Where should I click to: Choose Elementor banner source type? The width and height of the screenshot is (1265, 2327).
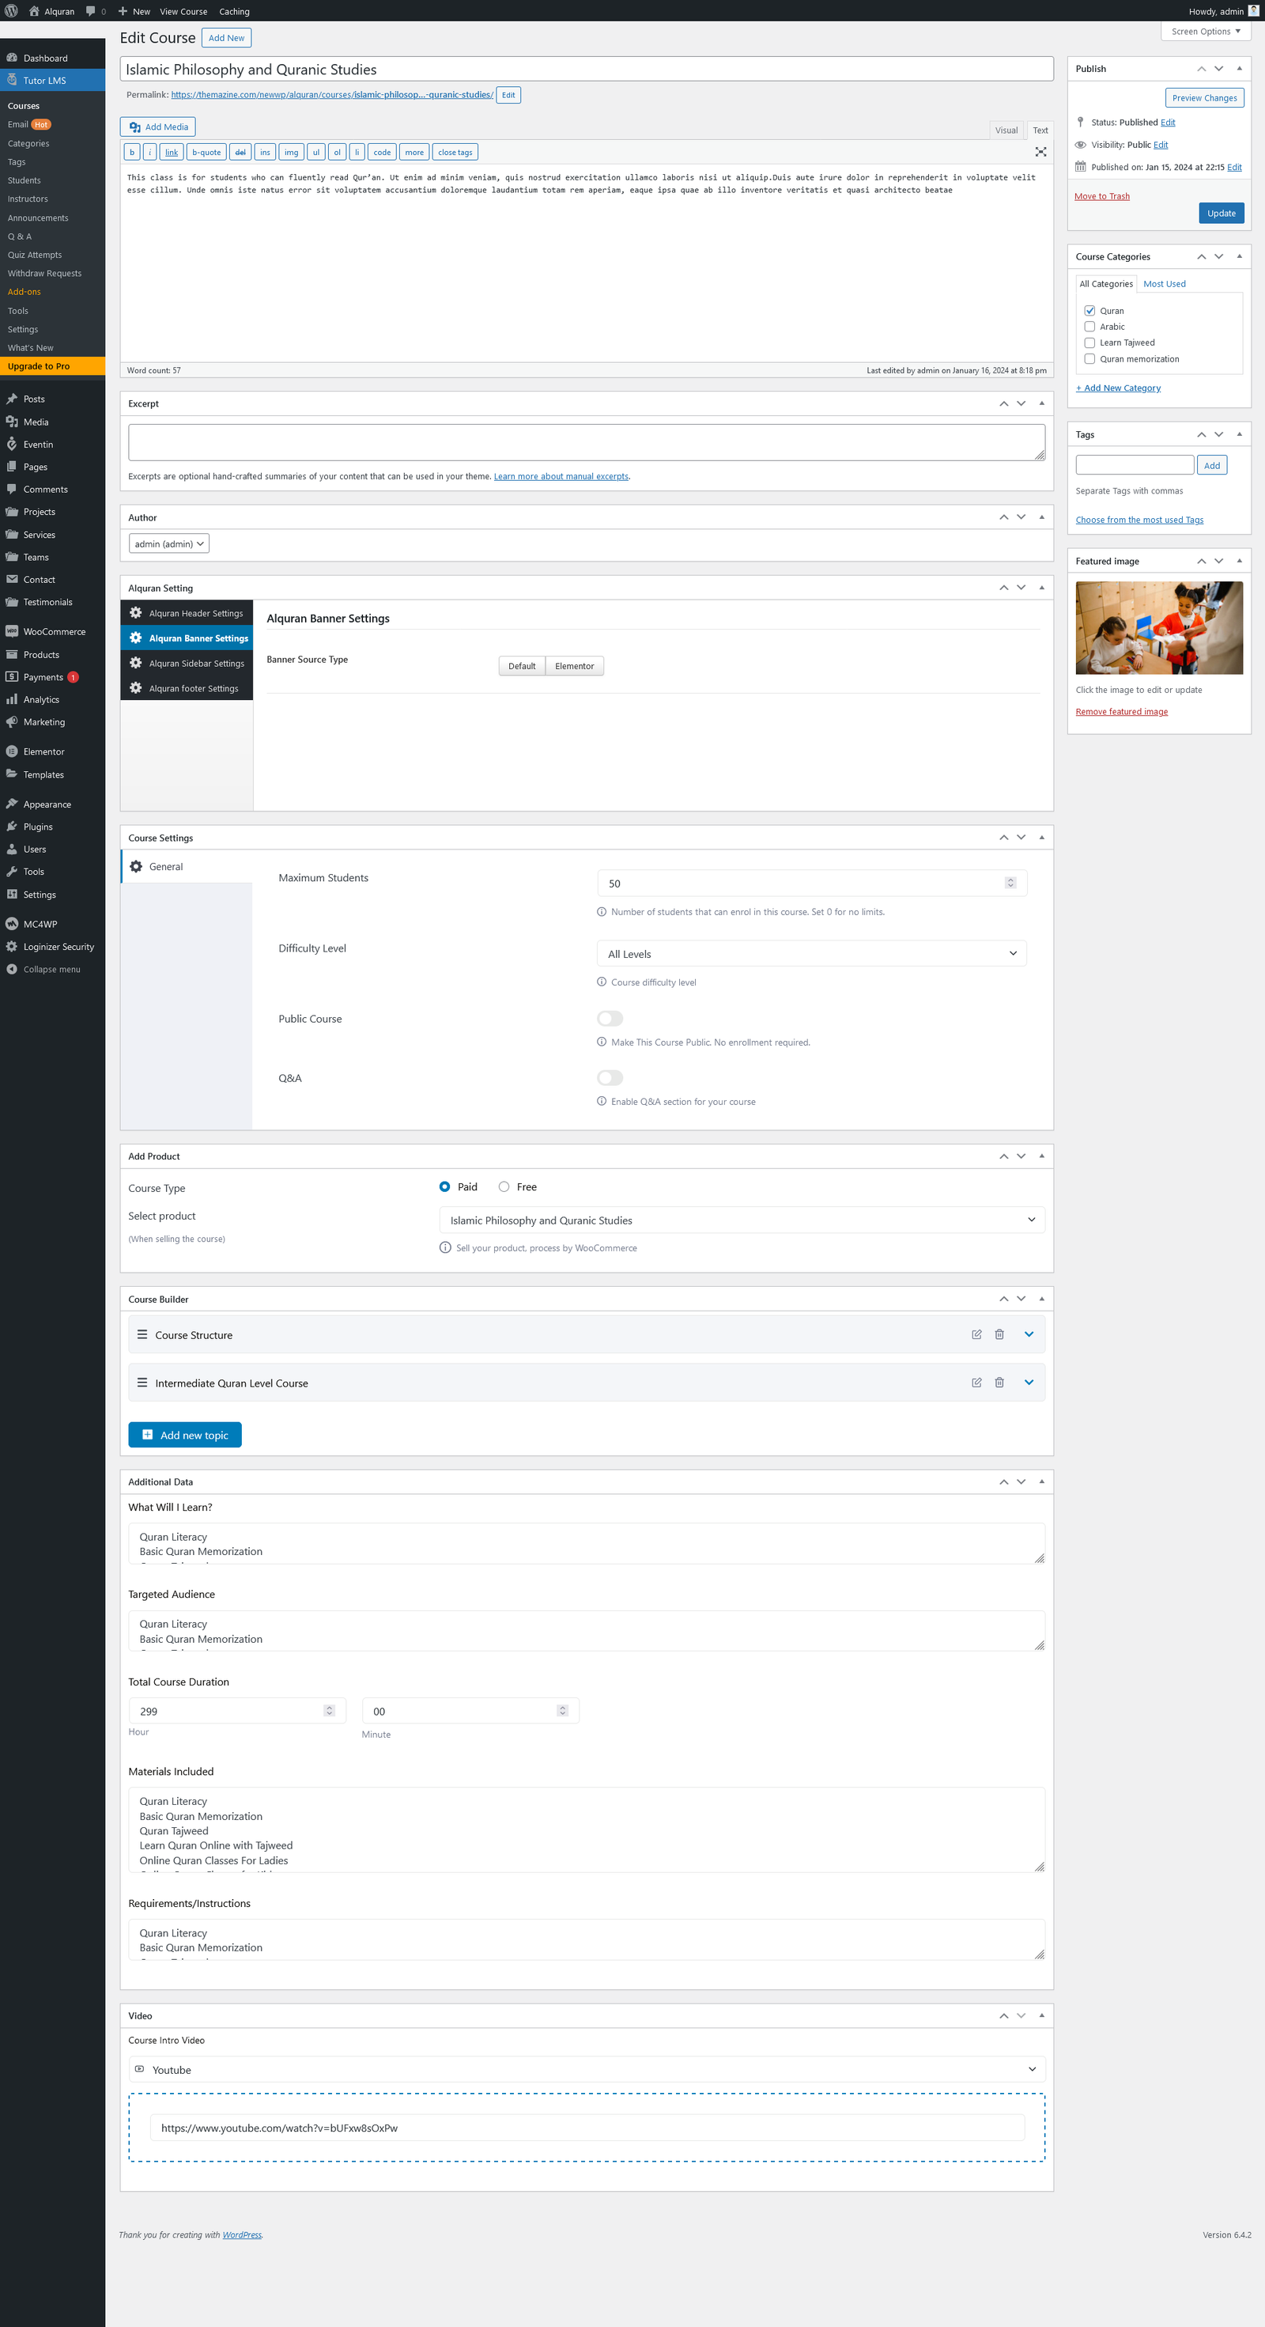click(574, 666)
